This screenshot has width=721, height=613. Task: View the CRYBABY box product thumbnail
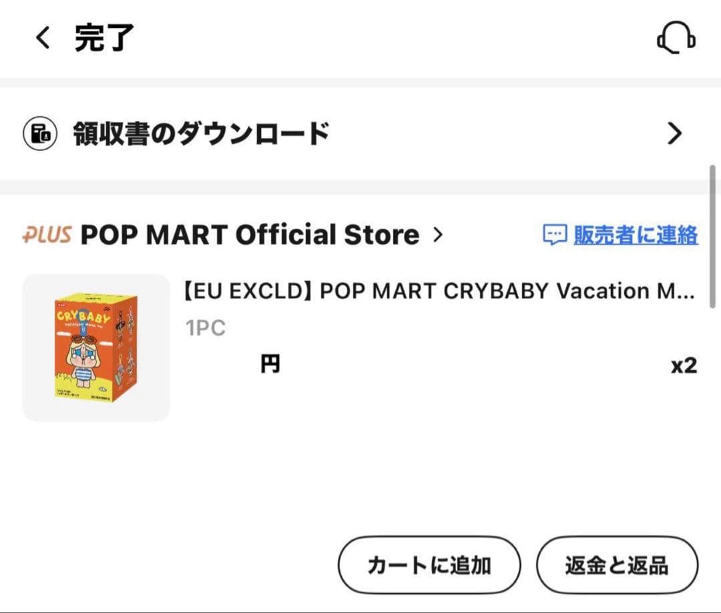96,347
